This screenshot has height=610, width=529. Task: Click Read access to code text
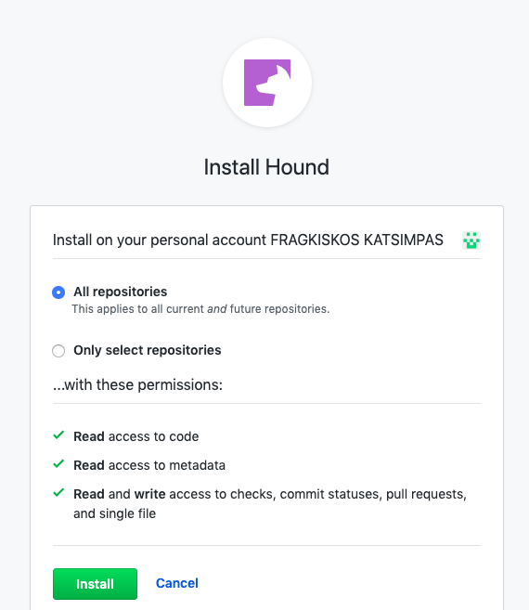click(x=136, y=436)
